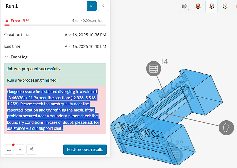Image resolution: width=237 pixels, height=168 pixels.
Task: Click the round gray marker at right
Action: tap(226, 127)
